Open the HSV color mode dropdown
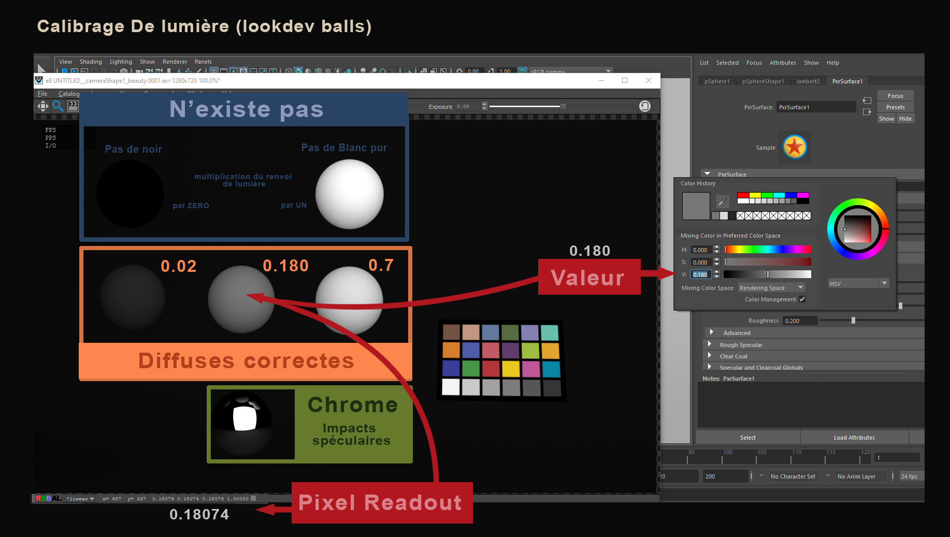The width and height of the screenshot is (950, 537). point(884,283)
